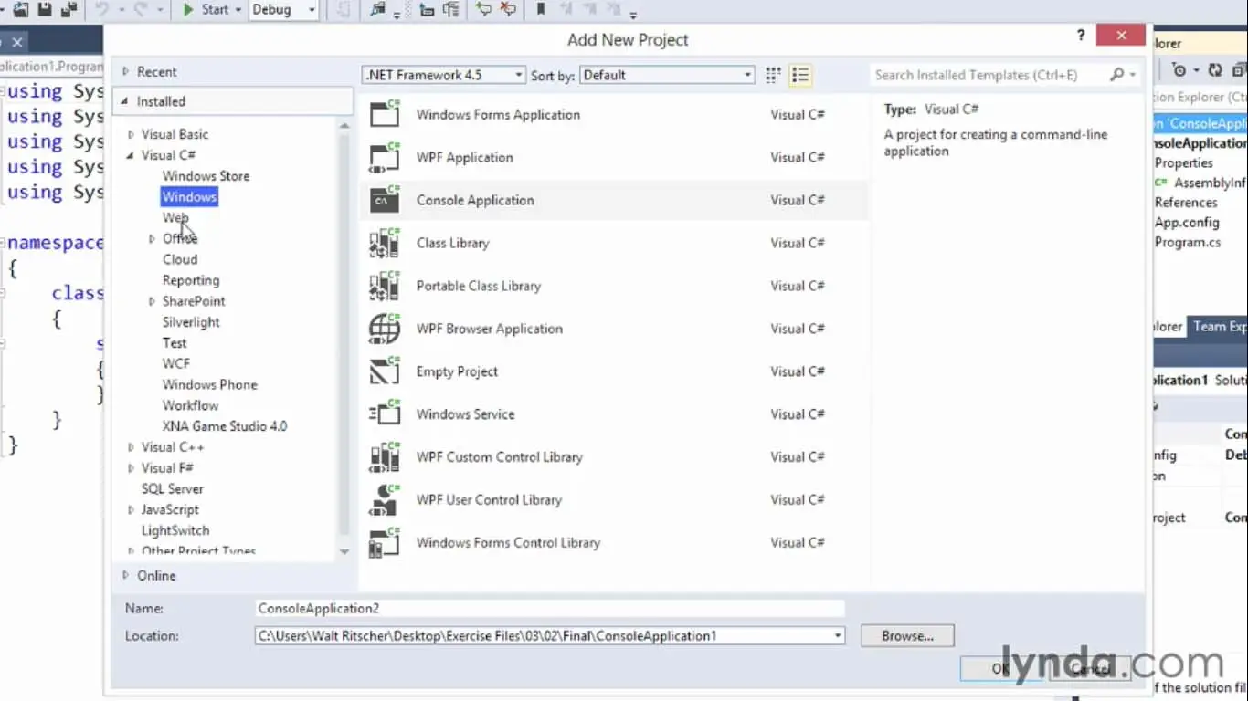Click the template tree vertical scrollbar
The height and width of the screenshot is (701, 1248).
pyautogui.click(x=344, y=338)
